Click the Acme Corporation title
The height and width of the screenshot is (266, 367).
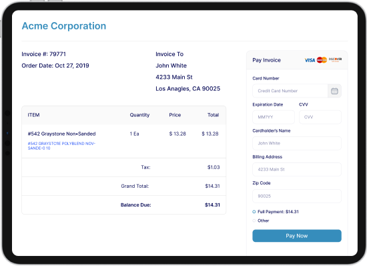tap(64, 26)
